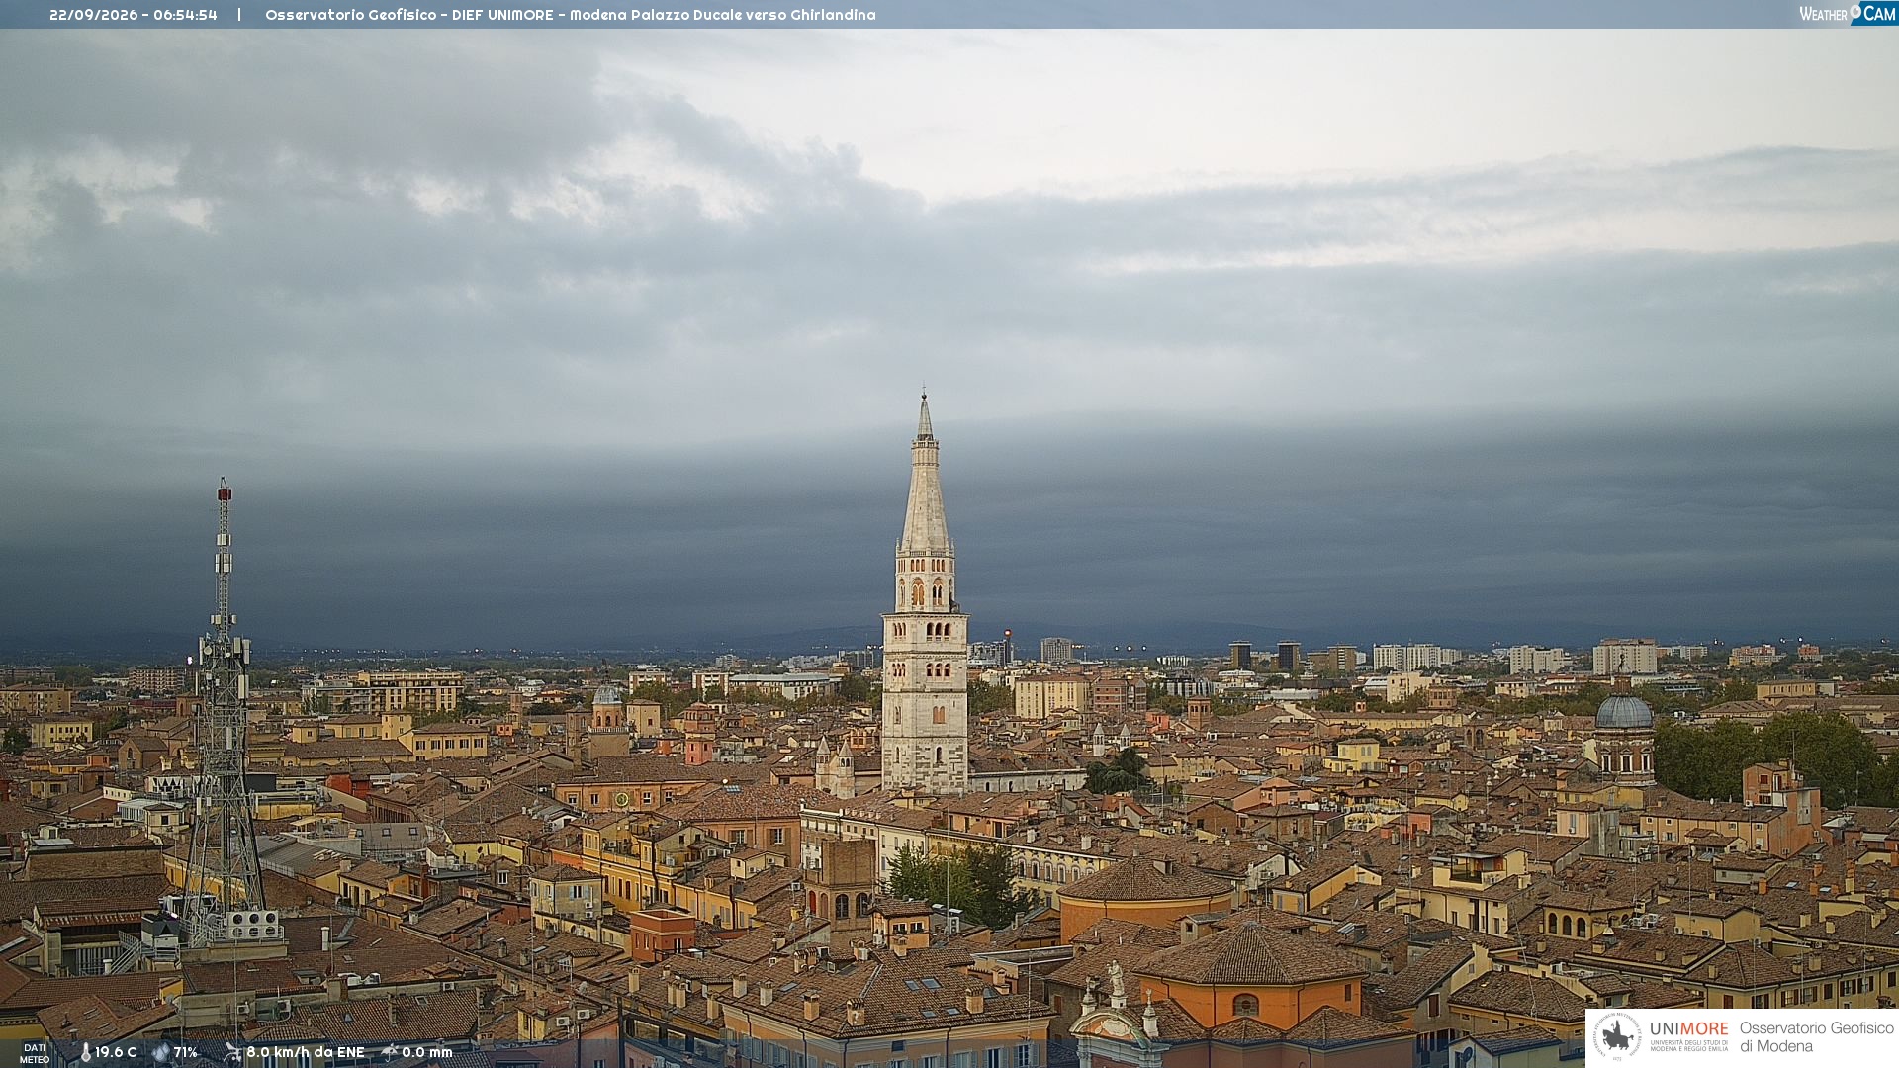Click the humidity water droplets icon
Viewport: 1899px width, 1068px height.
161,1053
